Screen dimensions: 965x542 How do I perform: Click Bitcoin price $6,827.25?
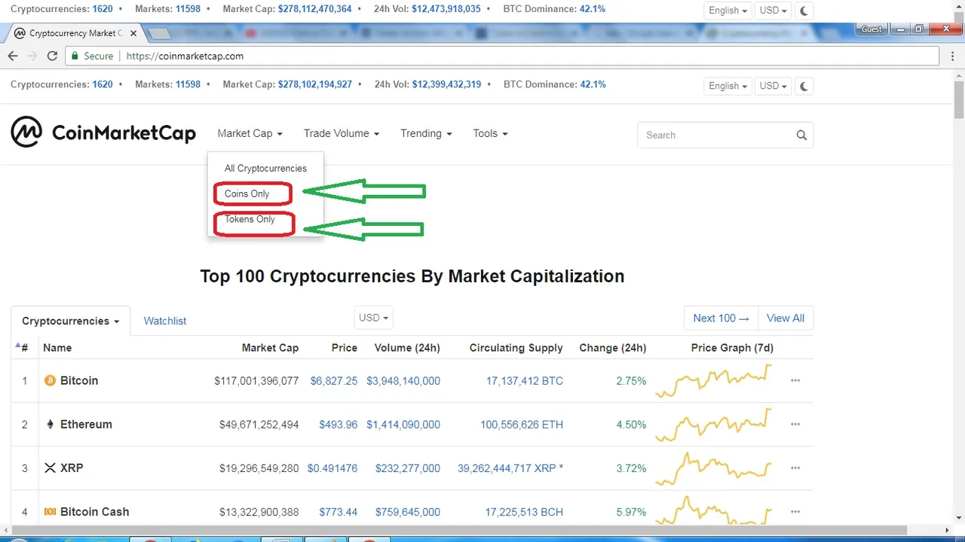coord(334,381)
